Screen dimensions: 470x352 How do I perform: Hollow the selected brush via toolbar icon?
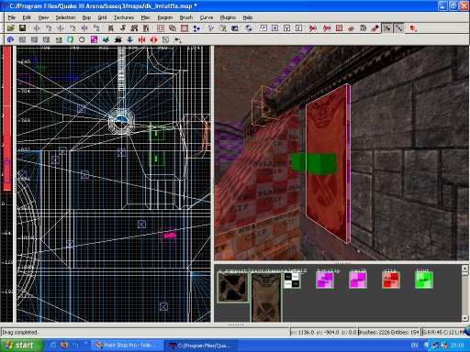pos(185,28)
